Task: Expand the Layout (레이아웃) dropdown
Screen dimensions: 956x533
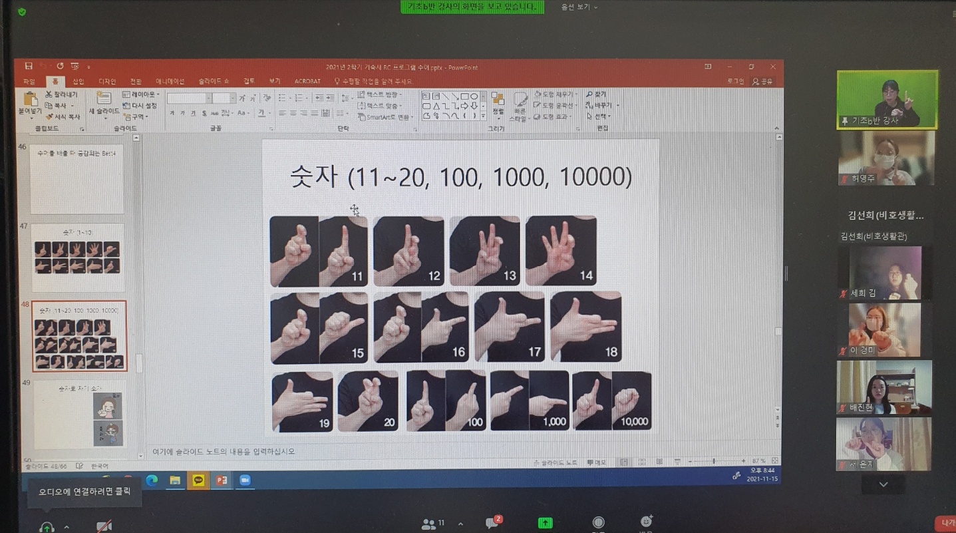Action: [141, 95]
